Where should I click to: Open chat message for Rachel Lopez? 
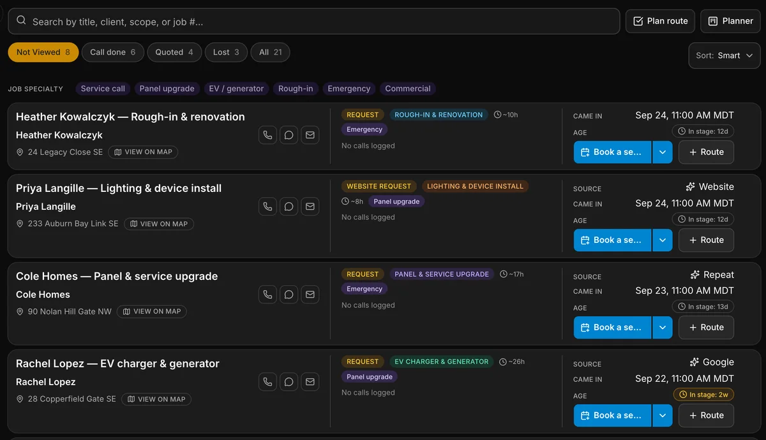click(289, 382)
